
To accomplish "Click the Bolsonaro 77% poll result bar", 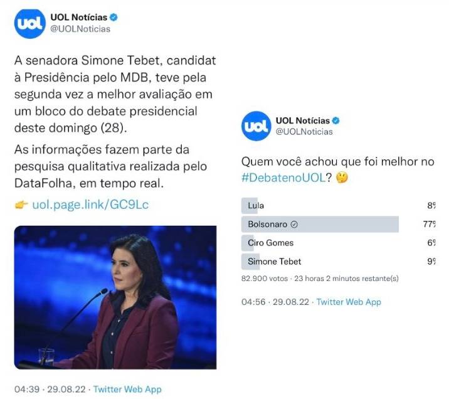I will tap(320, 224).
